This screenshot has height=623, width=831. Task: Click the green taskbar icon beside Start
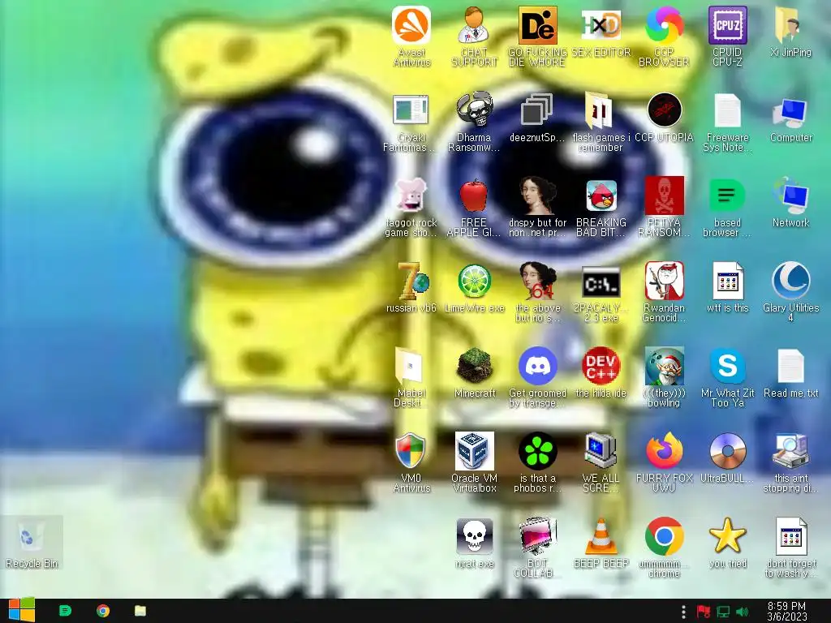click(x=65, y=611)
